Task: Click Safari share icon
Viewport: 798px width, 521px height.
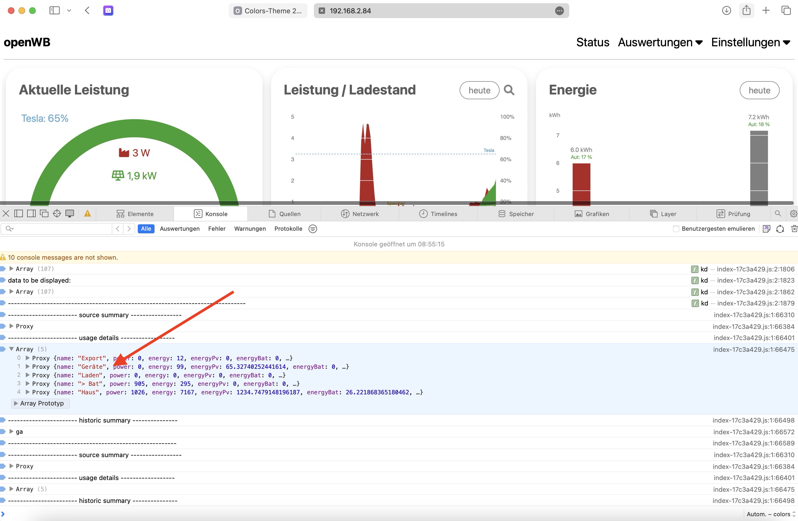Action: 746,10
